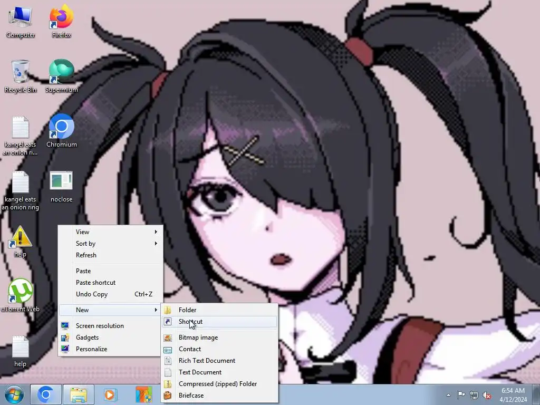Choose Paste shortcut from the menu

coord(110,283)
